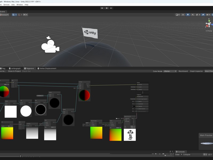This screenshot has width=213, height=160.
Task: Click the Pause button in the toolbar
Action: [x=106, y=8]
